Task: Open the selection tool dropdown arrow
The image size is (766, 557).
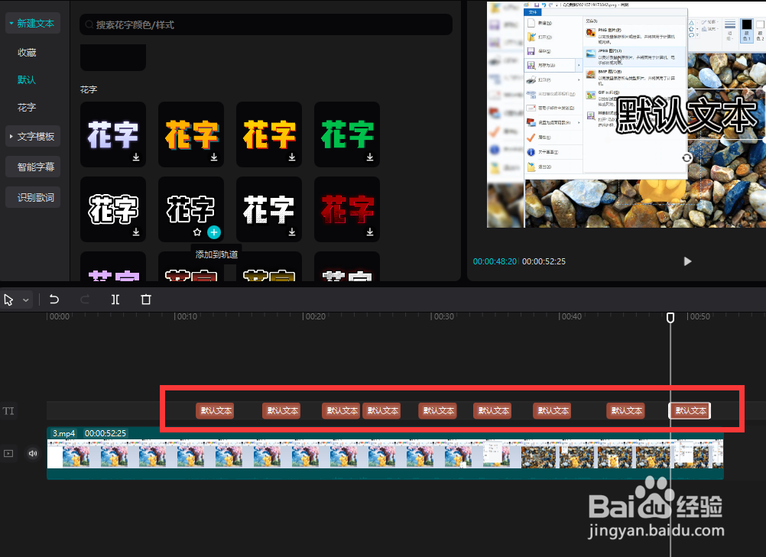Action: 26,300
